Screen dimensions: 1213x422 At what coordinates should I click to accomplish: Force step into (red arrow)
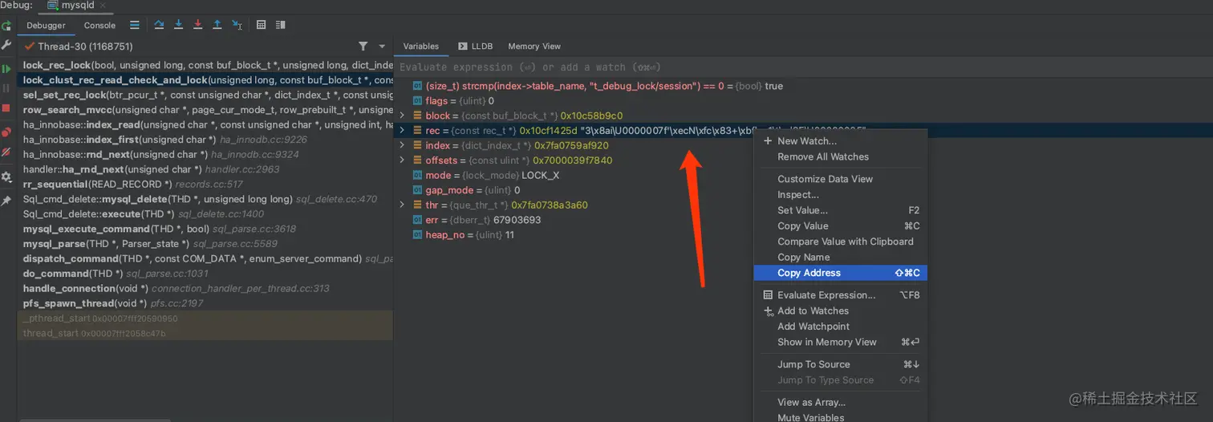point(198,25)
